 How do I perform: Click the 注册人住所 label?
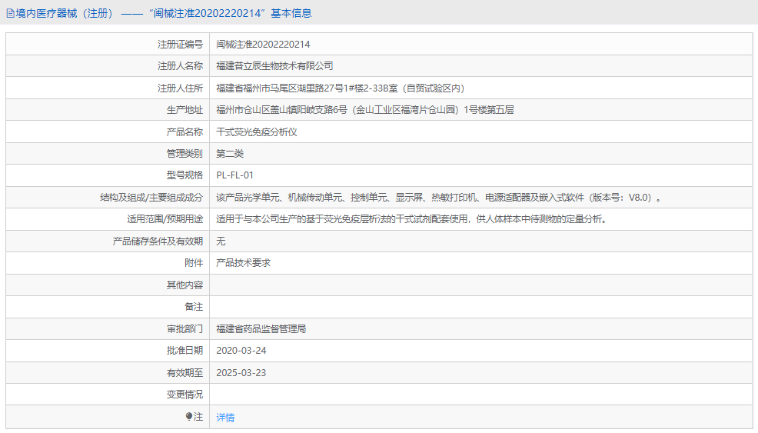(181, 88)
